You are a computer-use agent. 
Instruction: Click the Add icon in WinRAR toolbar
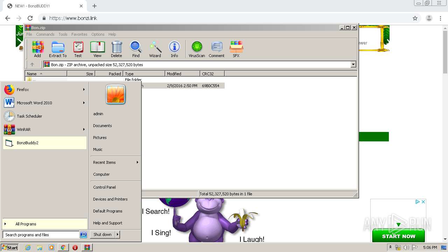pos(37,49)
